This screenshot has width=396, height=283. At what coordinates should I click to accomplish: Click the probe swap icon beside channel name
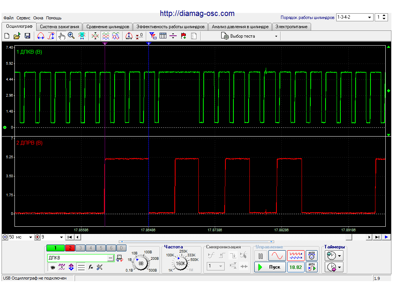pos(120,258)
